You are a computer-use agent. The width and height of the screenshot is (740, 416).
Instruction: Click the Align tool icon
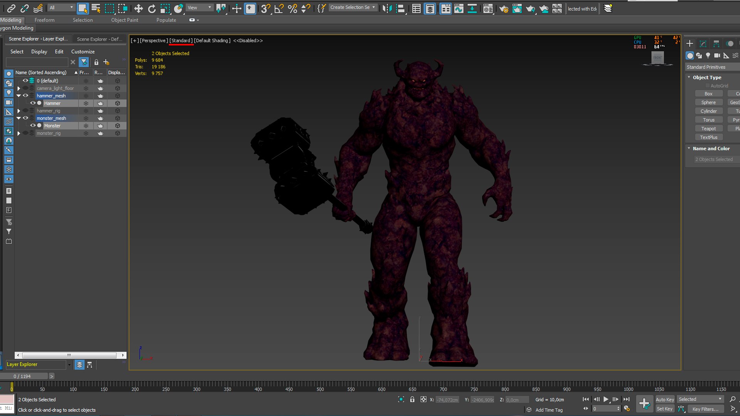pyautogui.click(x=401, y=8)
